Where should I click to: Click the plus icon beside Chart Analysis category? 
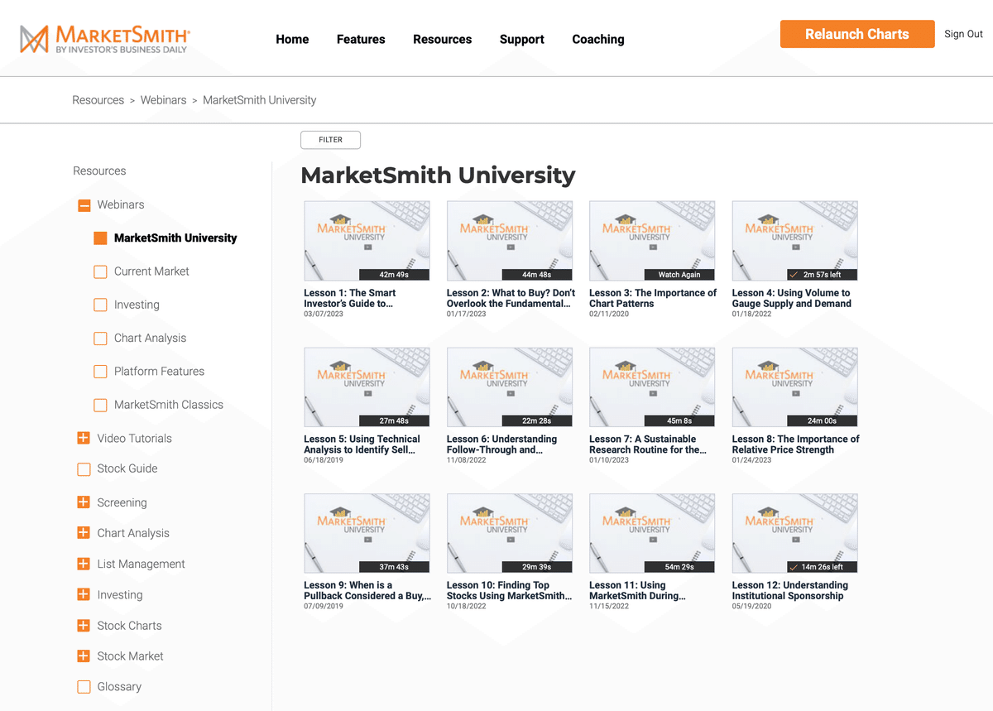(84, 533)
